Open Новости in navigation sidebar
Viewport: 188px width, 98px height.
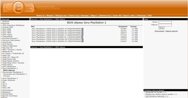pos(6,22)
